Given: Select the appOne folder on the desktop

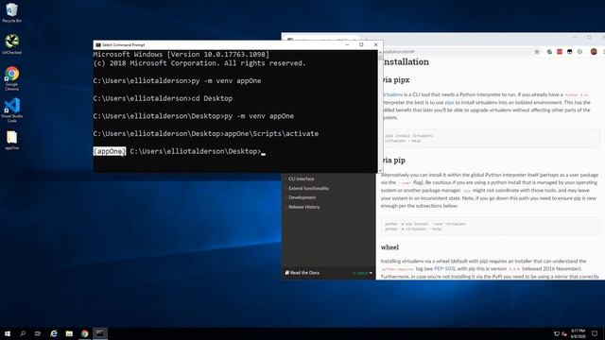Looking at the screenshot, I should (12, 140).
